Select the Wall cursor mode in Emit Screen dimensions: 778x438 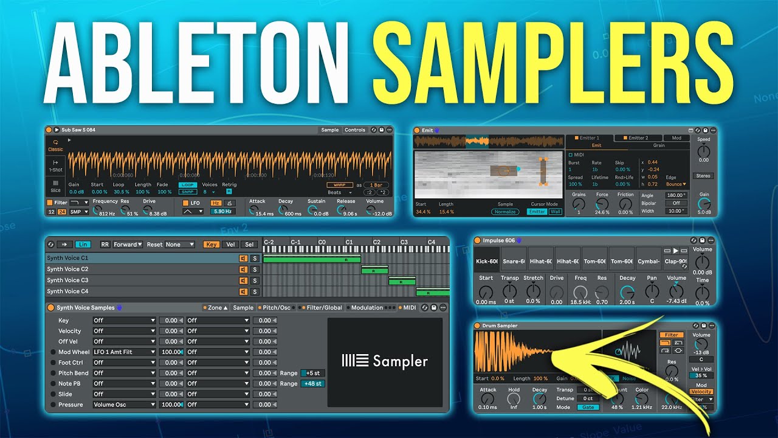point(556,212)
